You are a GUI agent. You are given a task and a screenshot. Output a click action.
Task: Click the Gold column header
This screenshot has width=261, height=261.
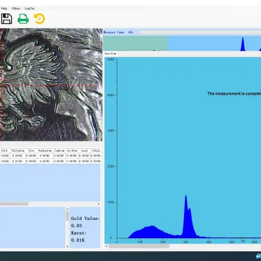click(5, 151)
